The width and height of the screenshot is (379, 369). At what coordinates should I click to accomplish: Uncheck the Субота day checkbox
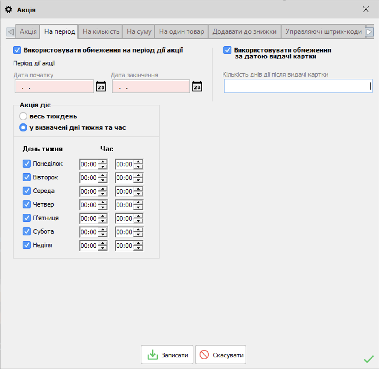[x=27, y=231]
